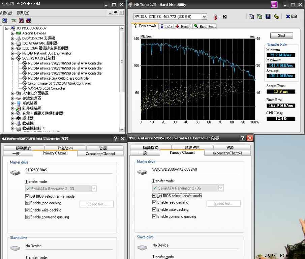Switch to HD Tune Info tab
The height and width of the screenshot is (259, 305).
tap(166, 26)
